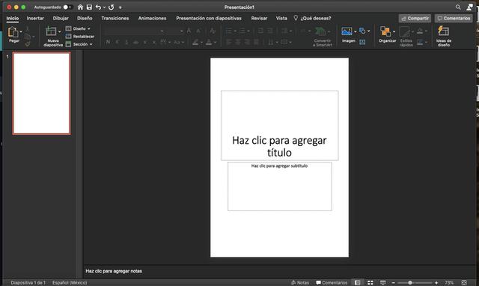Image resolution: width=479 pixels, height=286 pixels.
Task: Click the user account icon top right
Action: tap(469, 7)
